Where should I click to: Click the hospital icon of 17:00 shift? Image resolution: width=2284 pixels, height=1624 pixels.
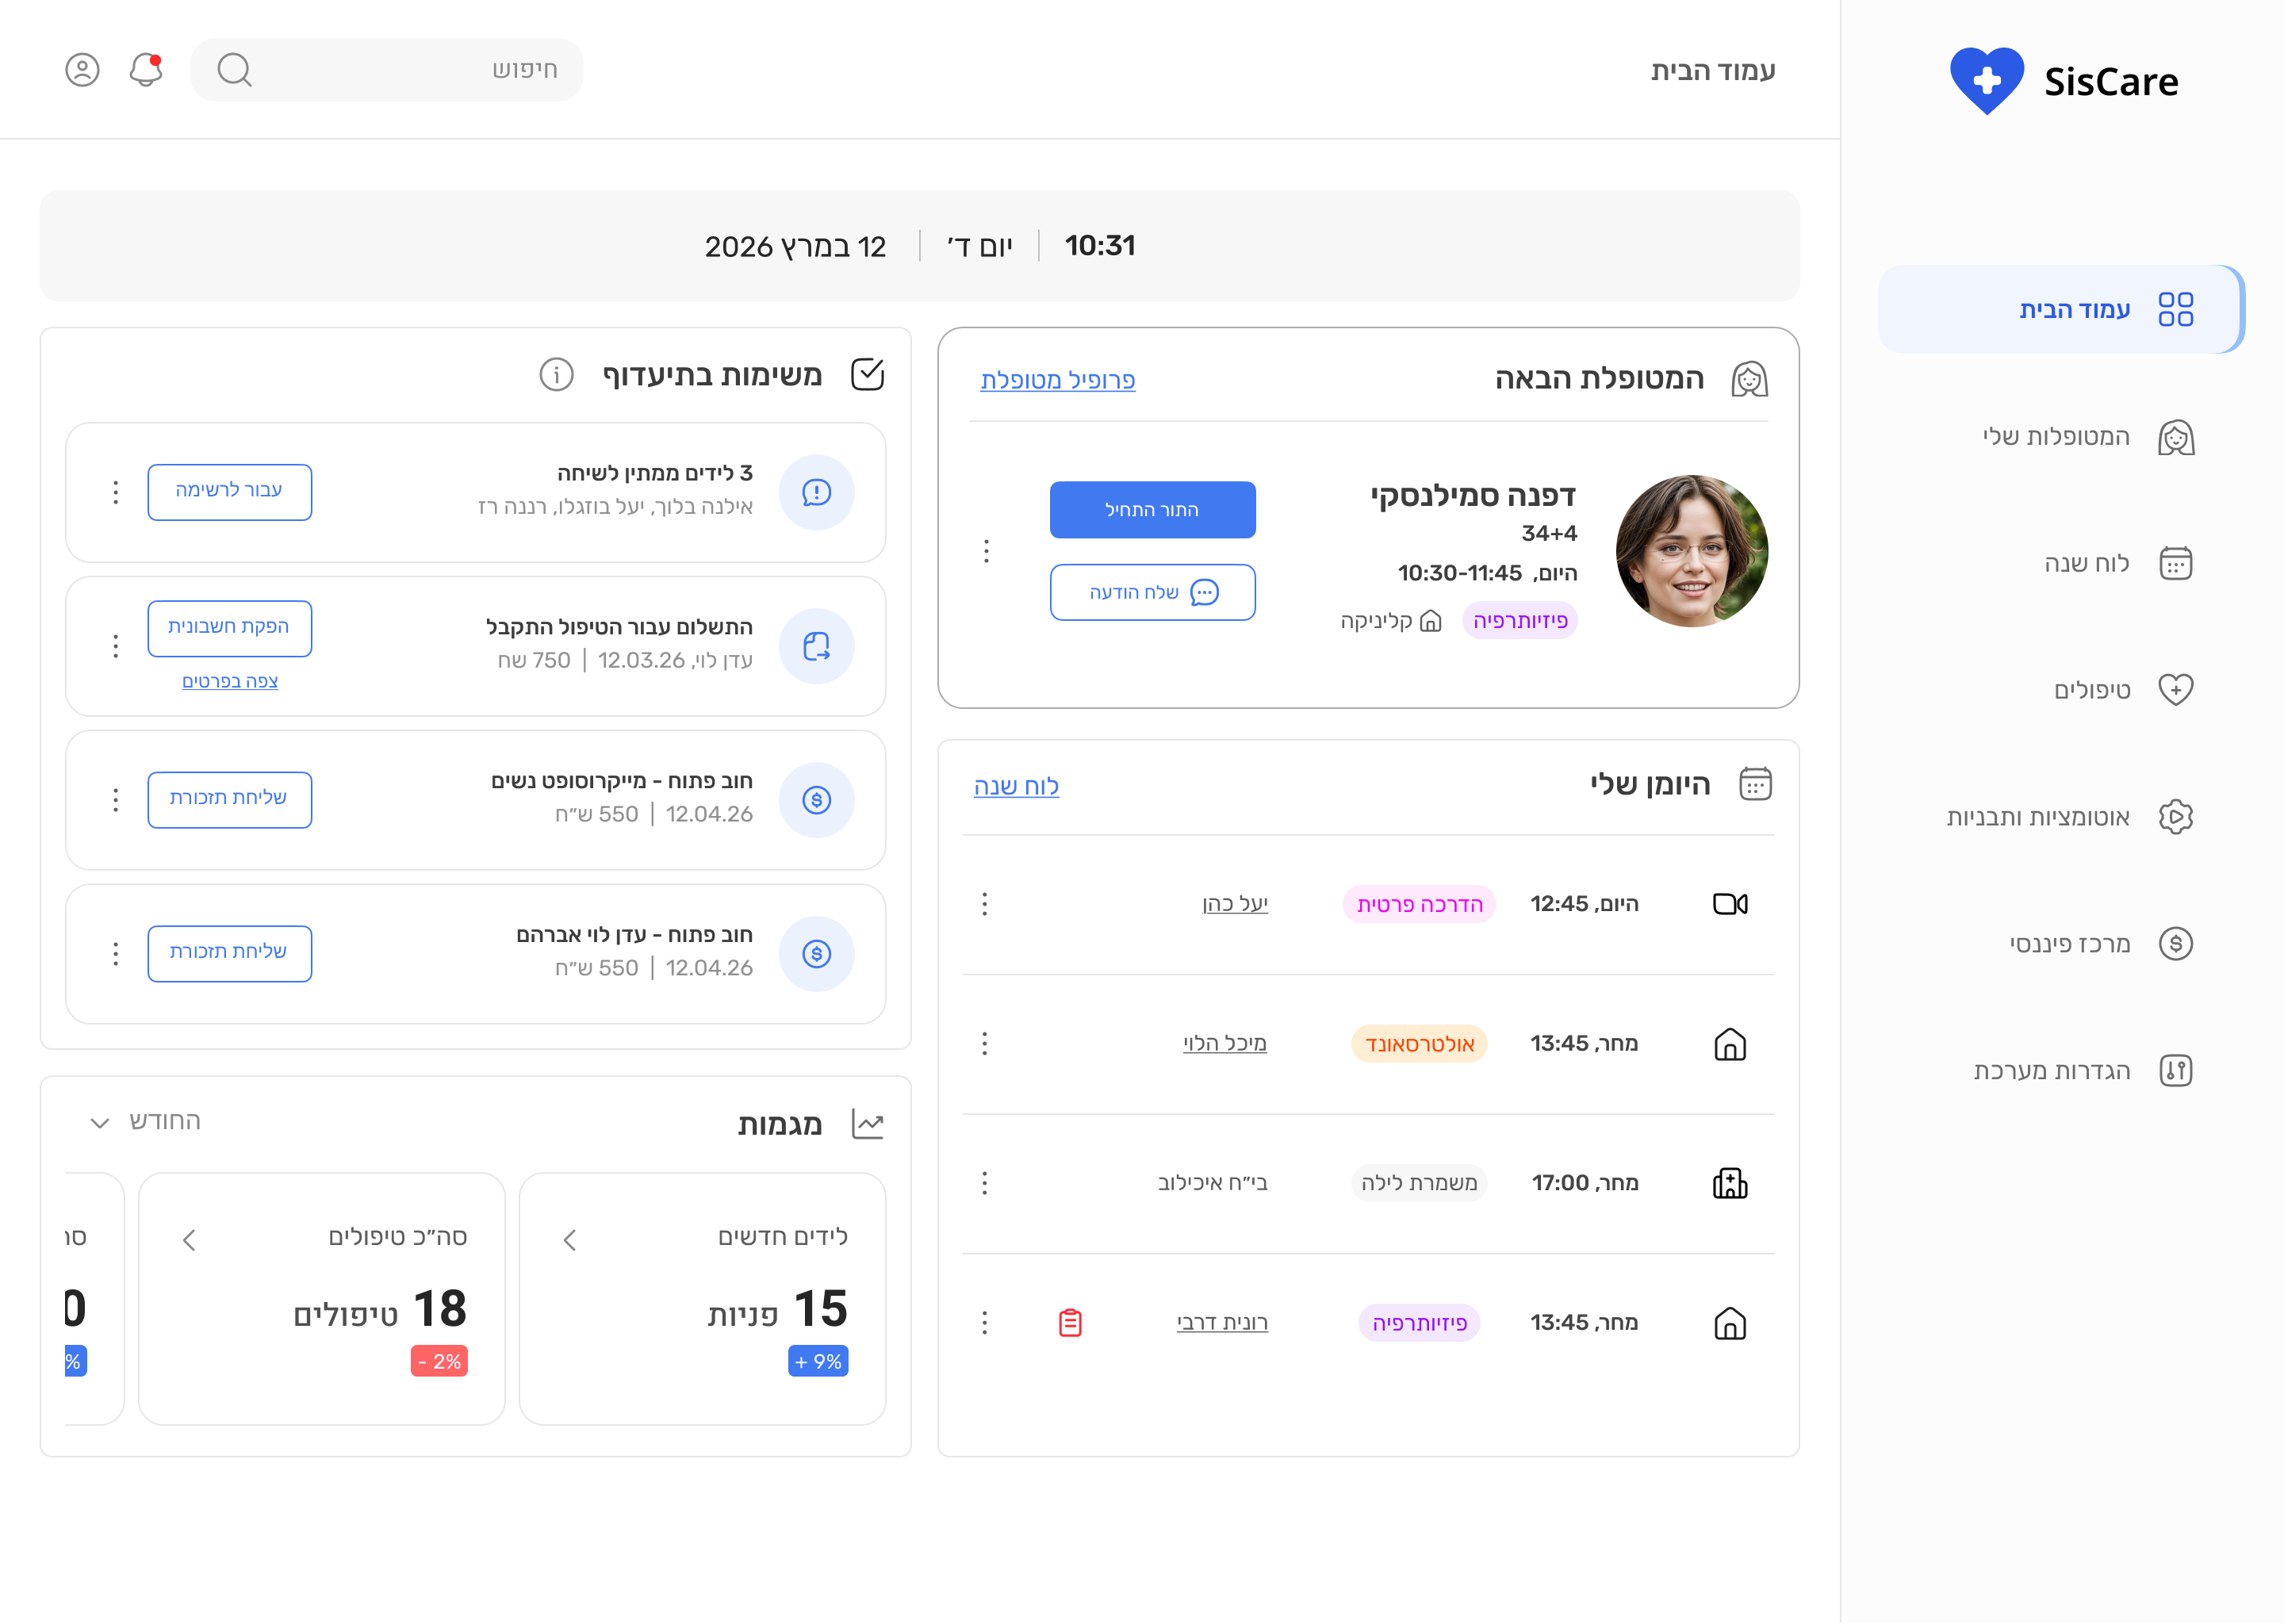point(1730,1184)
